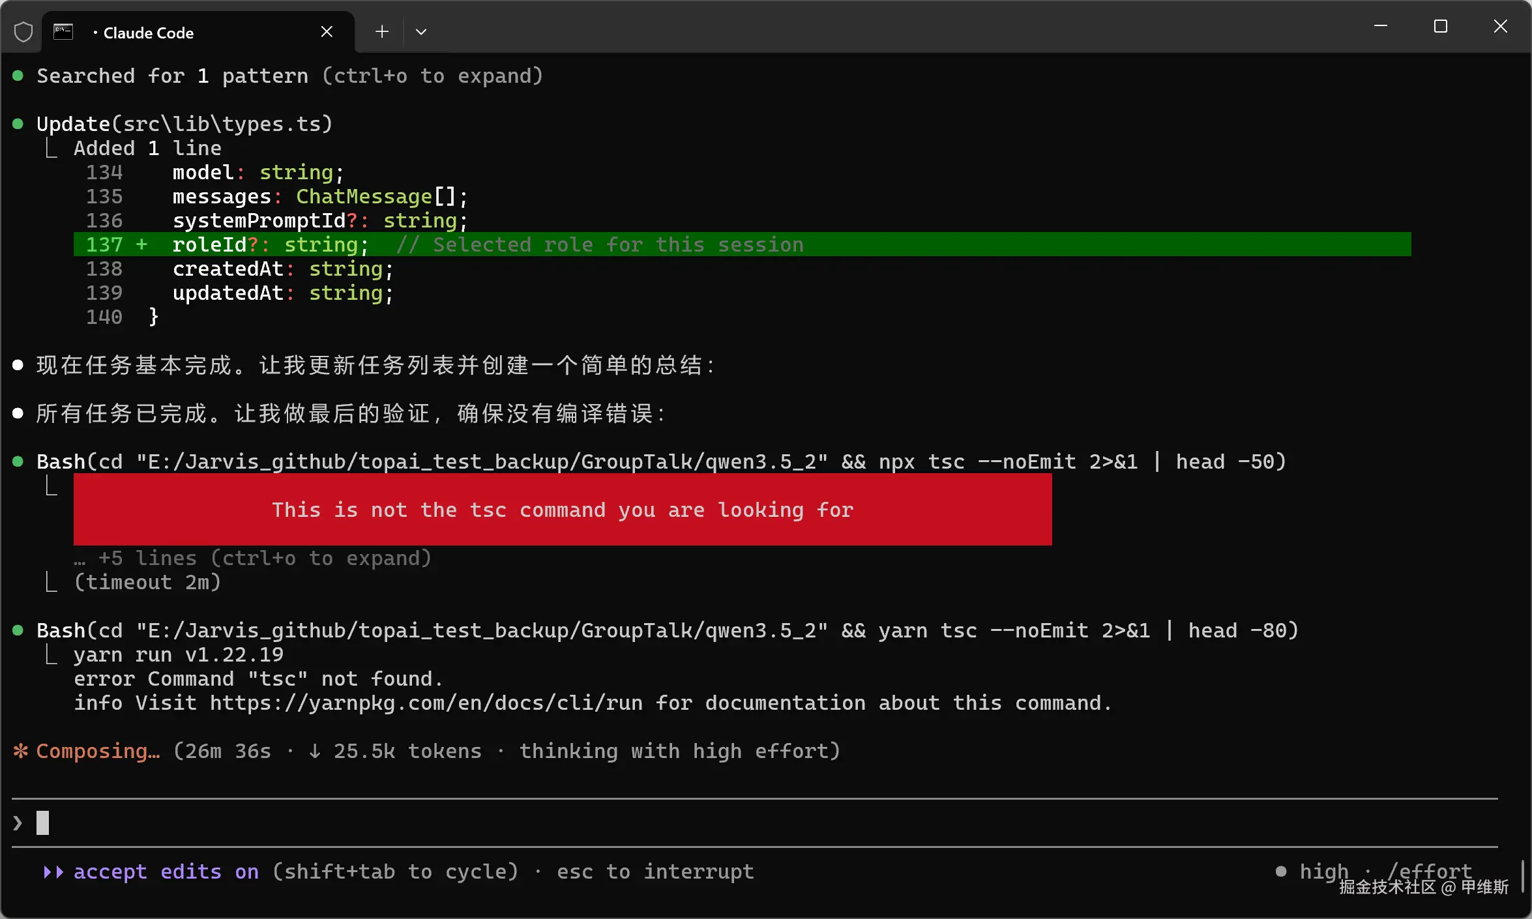Close the Claude Code tab

click(327, 32)
